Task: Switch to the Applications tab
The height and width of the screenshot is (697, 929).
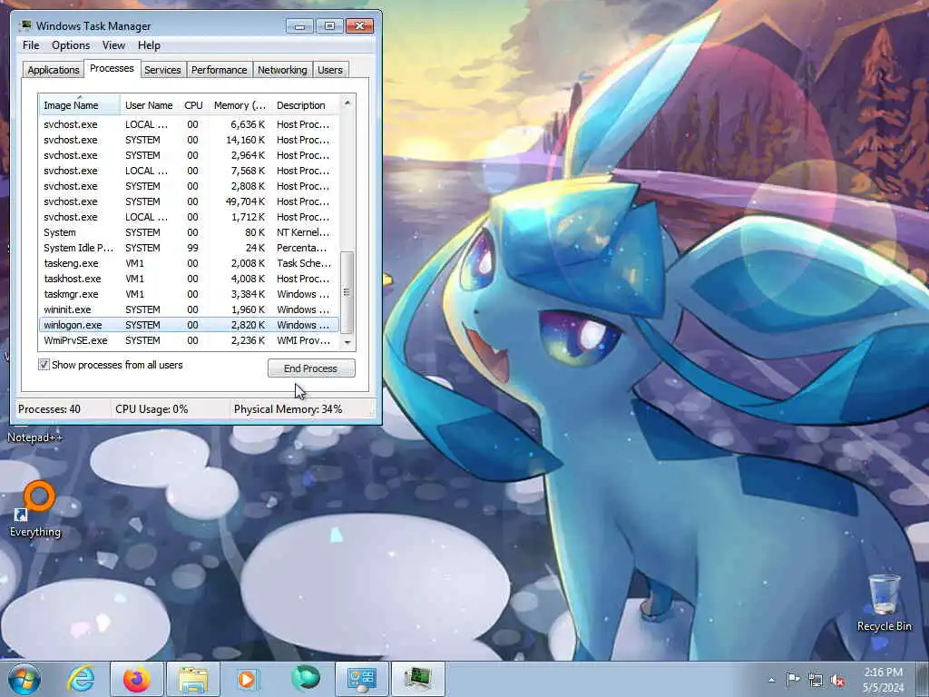Action: point(54,69)
